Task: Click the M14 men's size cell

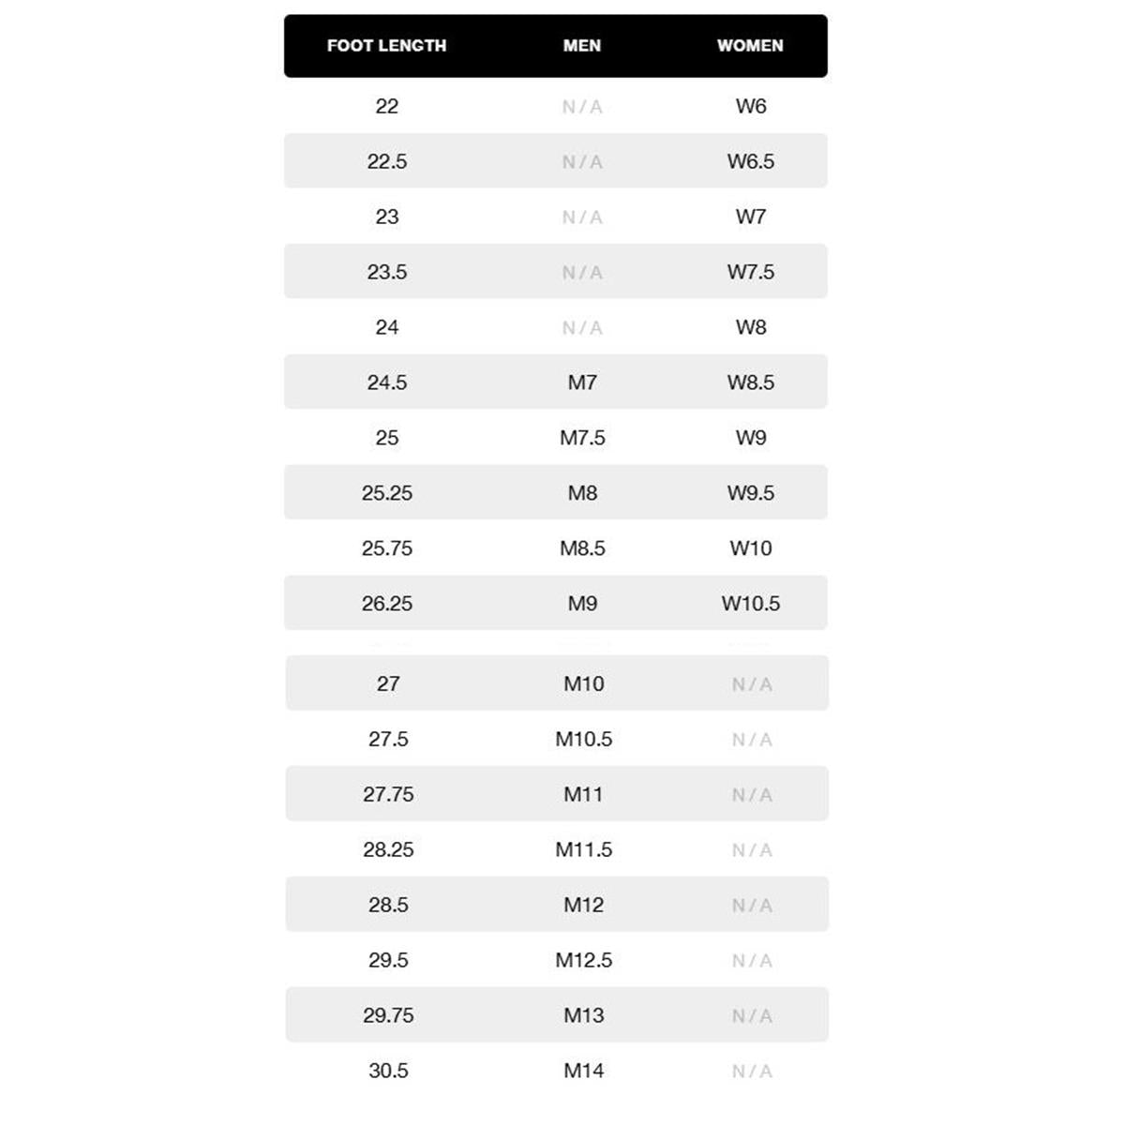Action: click(584, 1071)
